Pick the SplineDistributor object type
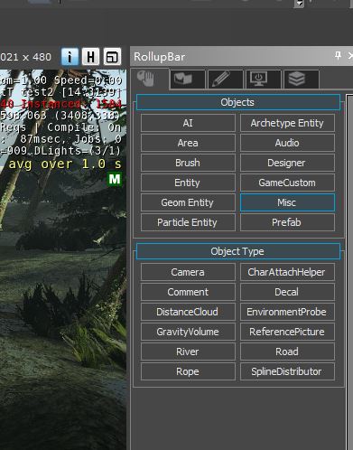The height and width of the screenshot is (450, 353). pyautogui.click(x=287, y=371)
